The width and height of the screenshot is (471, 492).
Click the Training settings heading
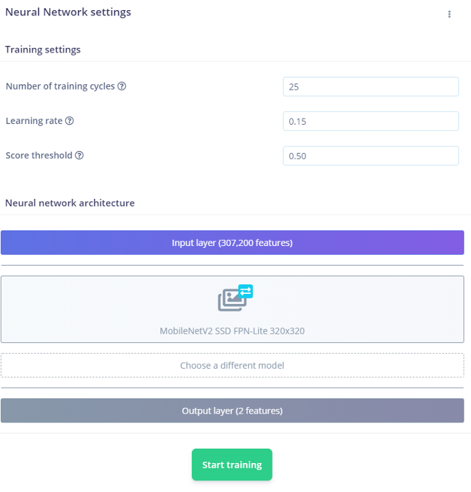pos(43,50)
